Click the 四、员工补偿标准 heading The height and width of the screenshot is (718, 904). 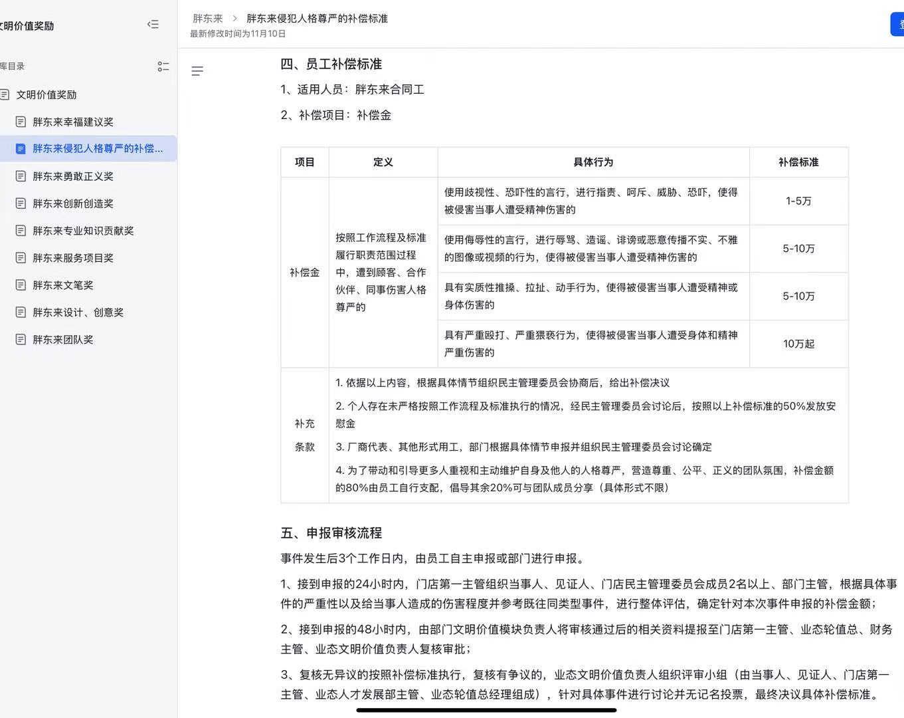(331, 64)
